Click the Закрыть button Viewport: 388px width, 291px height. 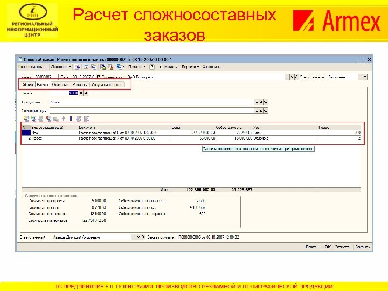pyautogui.click(x=362, y=247)
